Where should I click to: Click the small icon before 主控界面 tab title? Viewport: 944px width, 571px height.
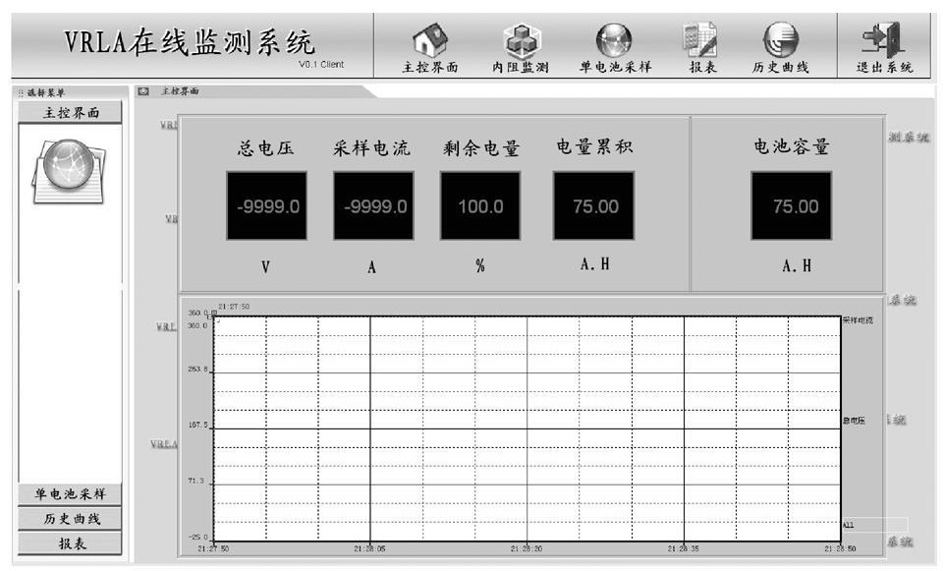[144, 91]
